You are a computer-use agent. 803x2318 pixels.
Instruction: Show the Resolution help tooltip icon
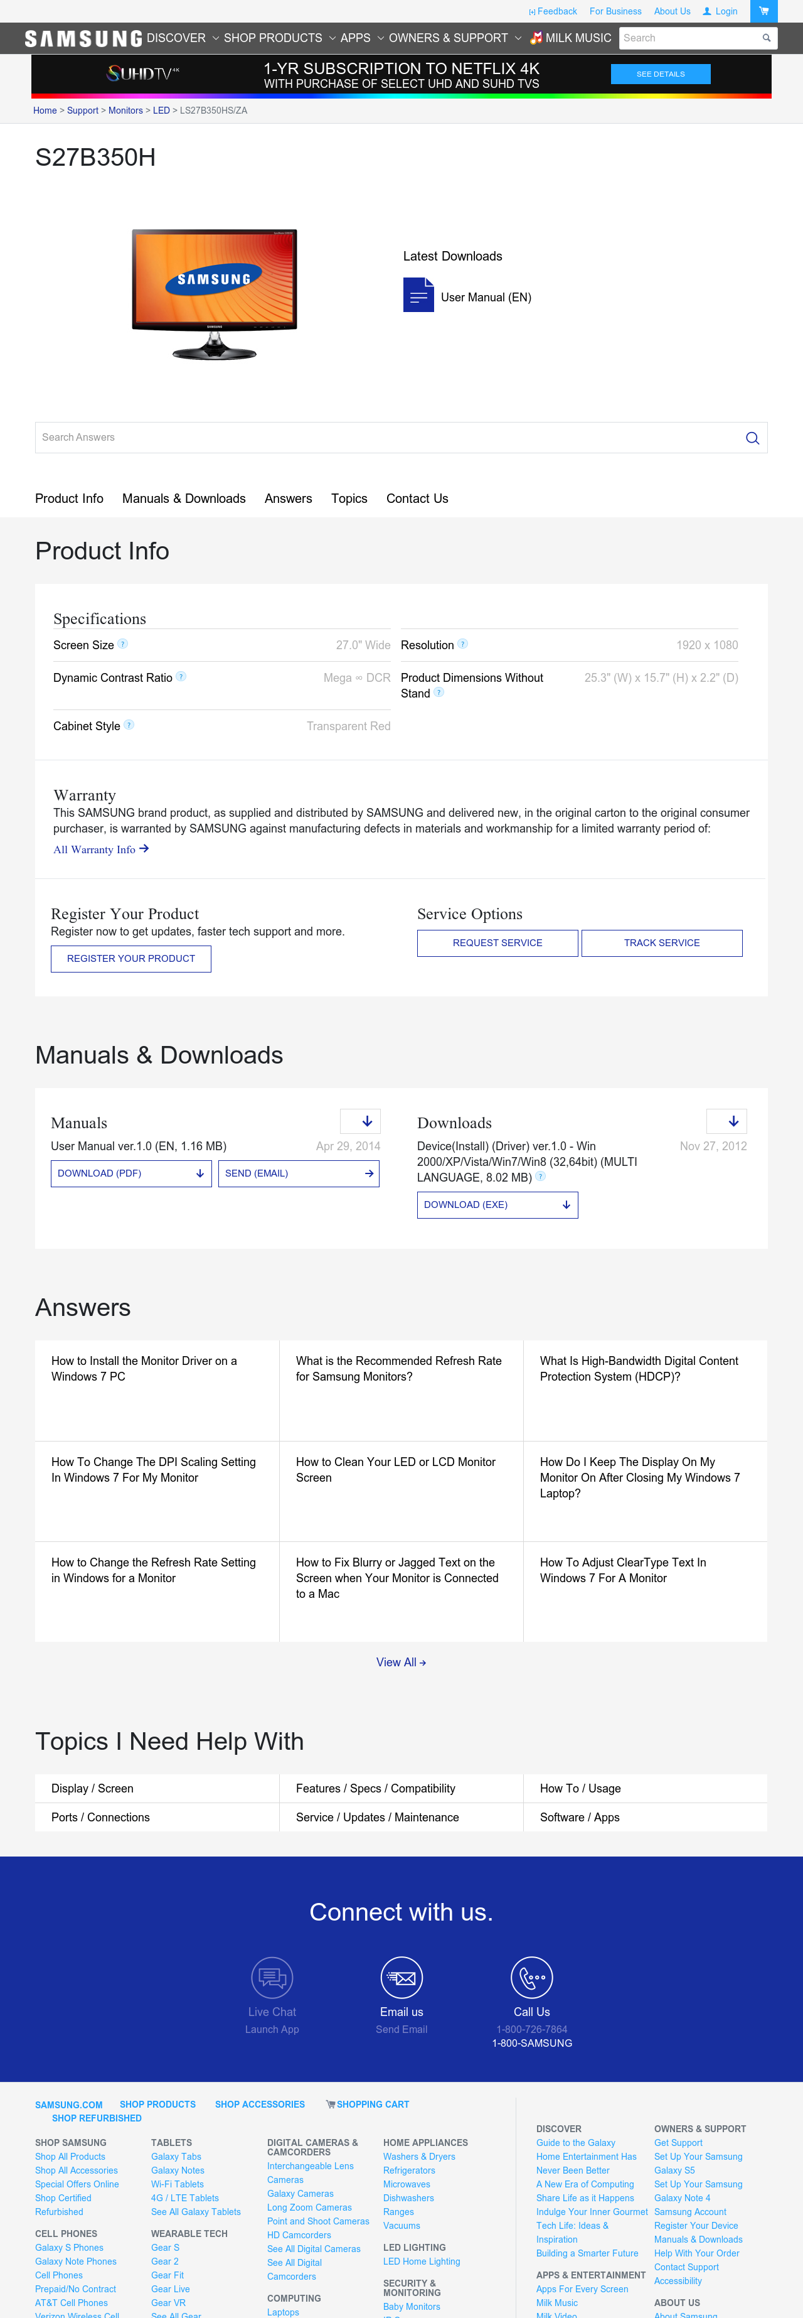coord(463,644)
